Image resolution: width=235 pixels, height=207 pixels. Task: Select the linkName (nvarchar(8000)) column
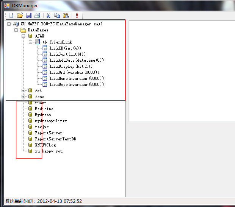tap(77, 78)
